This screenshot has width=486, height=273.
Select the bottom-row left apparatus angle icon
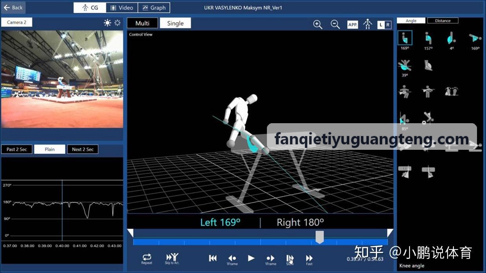coord(404,172)
